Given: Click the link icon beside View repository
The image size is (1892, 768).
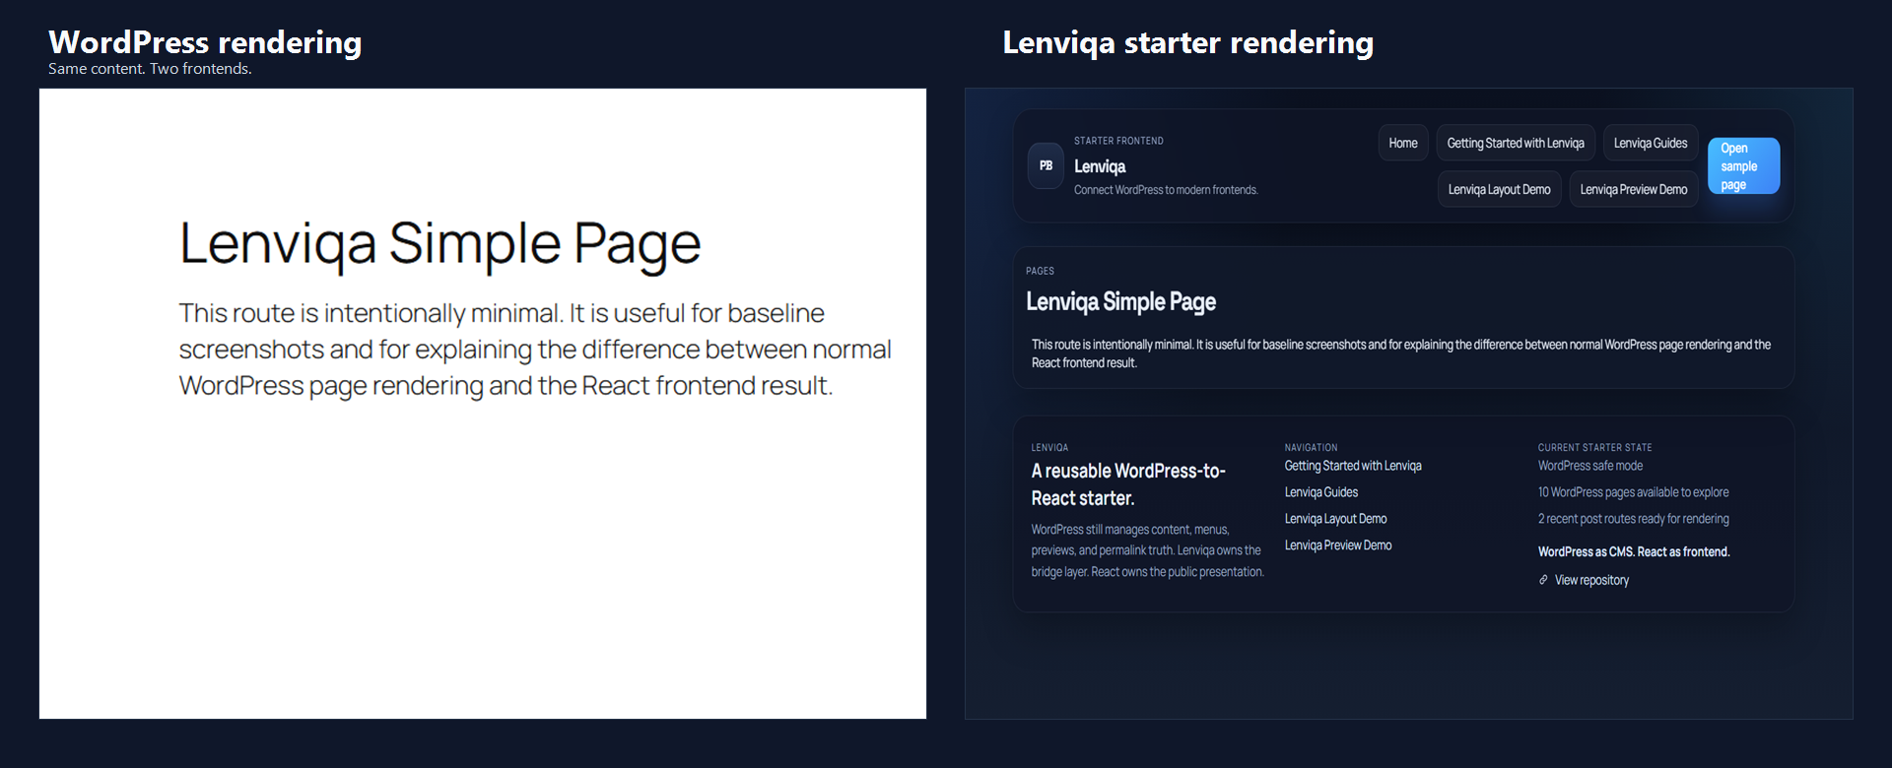Looking at the screenshot, I should (x=1543, y=580).
